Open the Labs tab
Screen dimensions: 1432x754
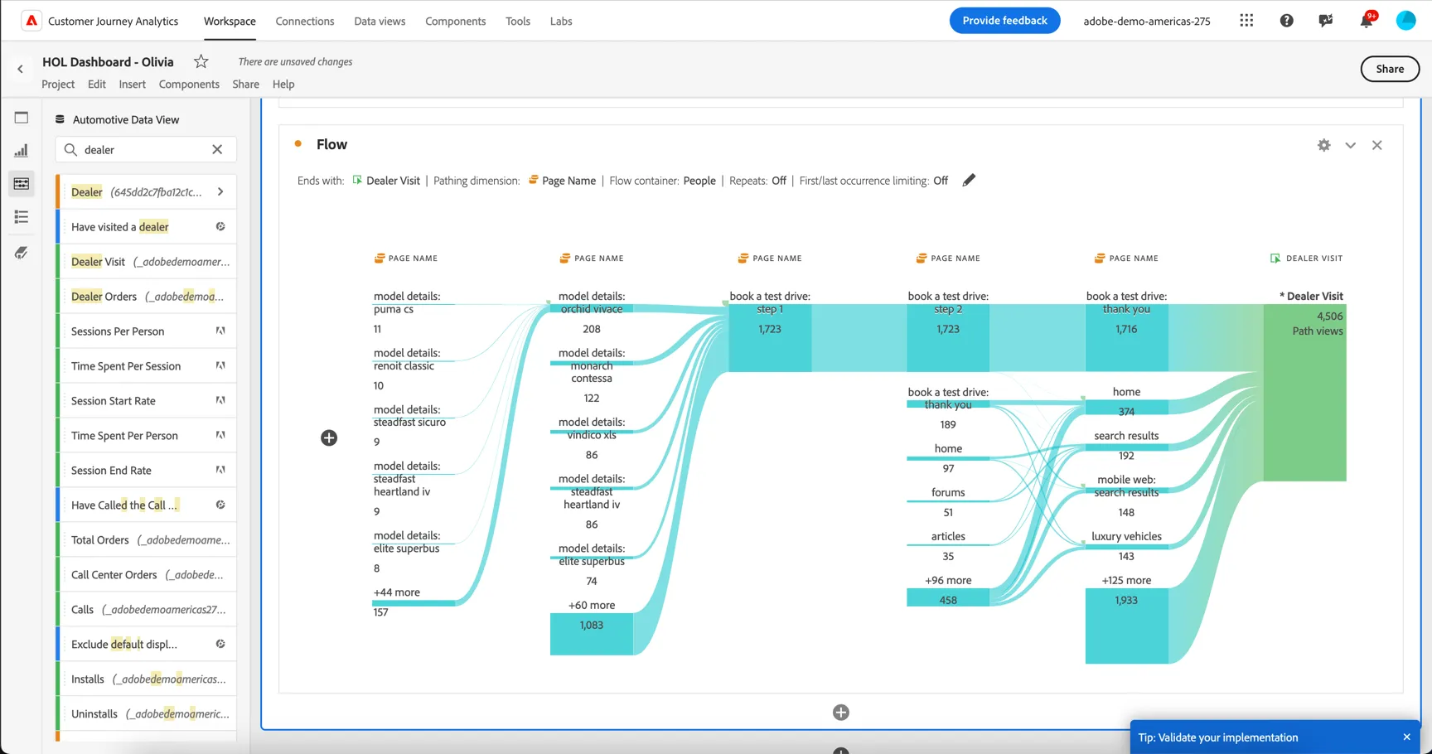pyautogui.click(x=561, y=22)
